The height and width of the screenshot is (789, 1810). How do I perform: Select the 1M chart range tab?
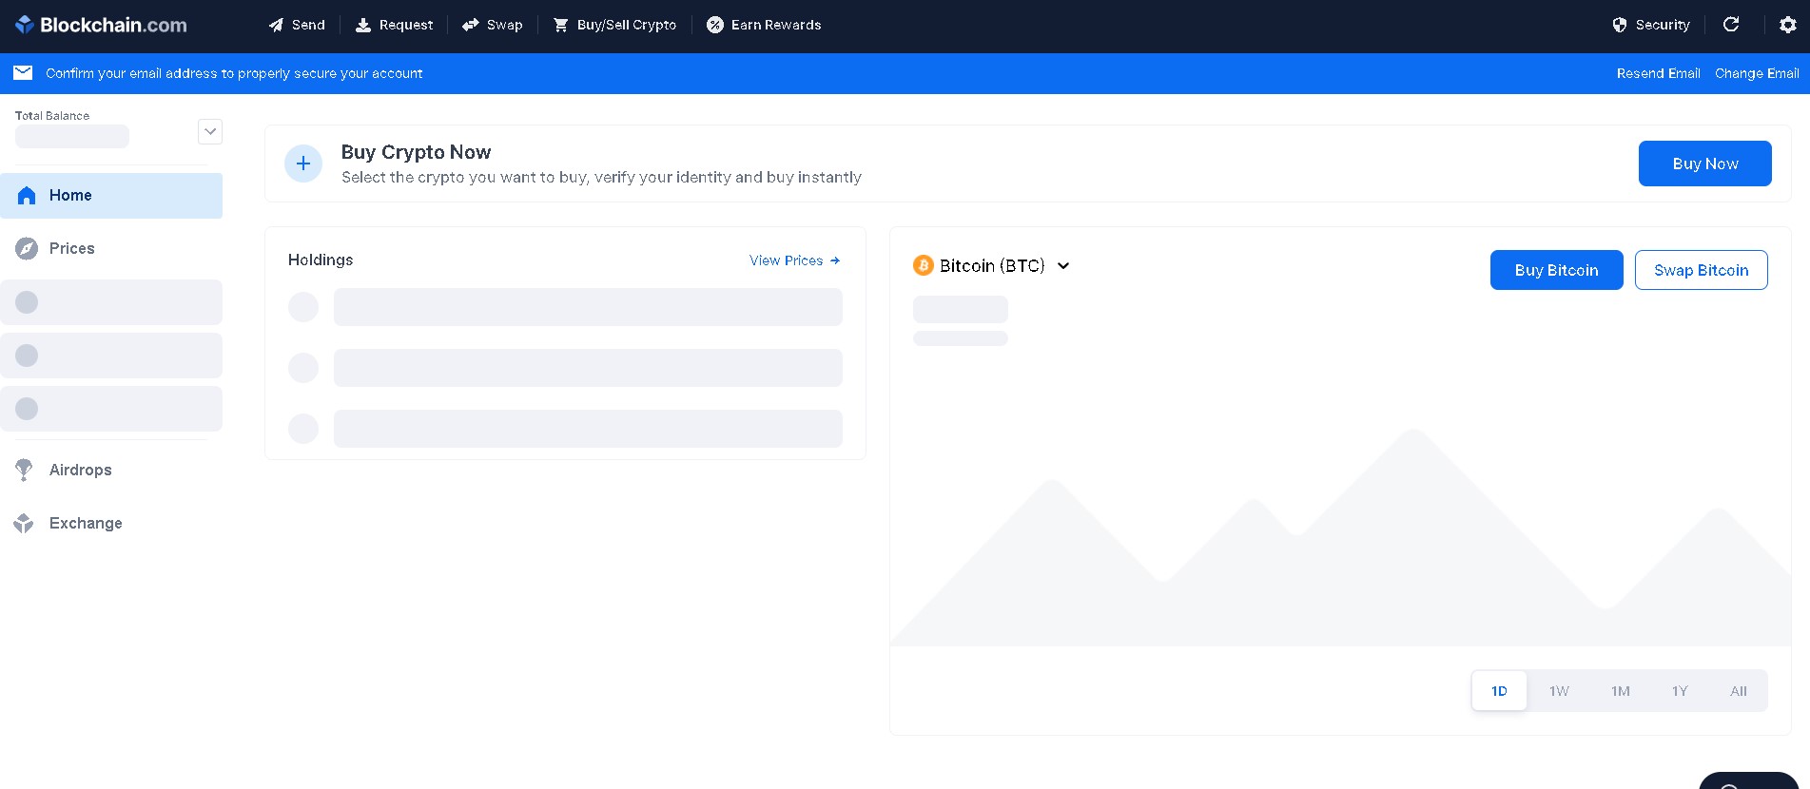click(x=1621, y=691)
